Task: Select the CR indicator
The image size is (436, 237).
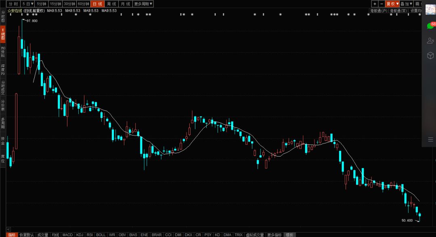Action: click(x=198, y=235)
